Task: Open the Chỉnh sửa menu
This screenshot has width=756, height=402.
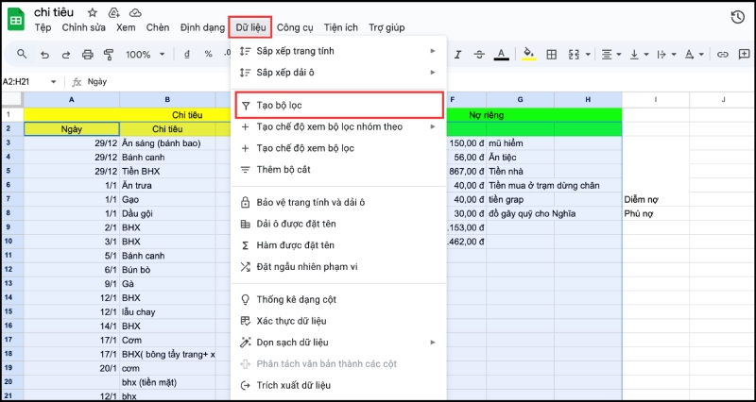Action: click(x=83, y=27)
